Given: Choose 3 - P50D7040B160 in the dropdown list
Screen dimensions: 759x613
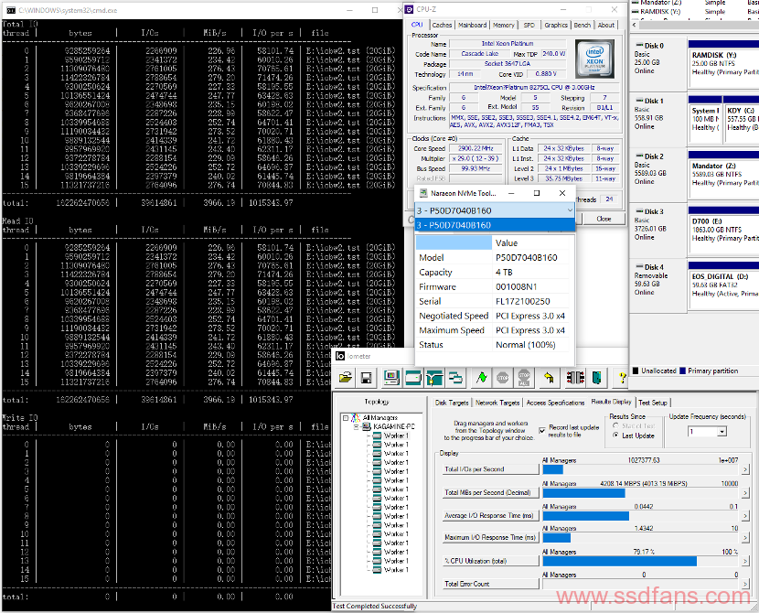Looking at the screenshot, I should pyautogui.click(x=496, y=225).
